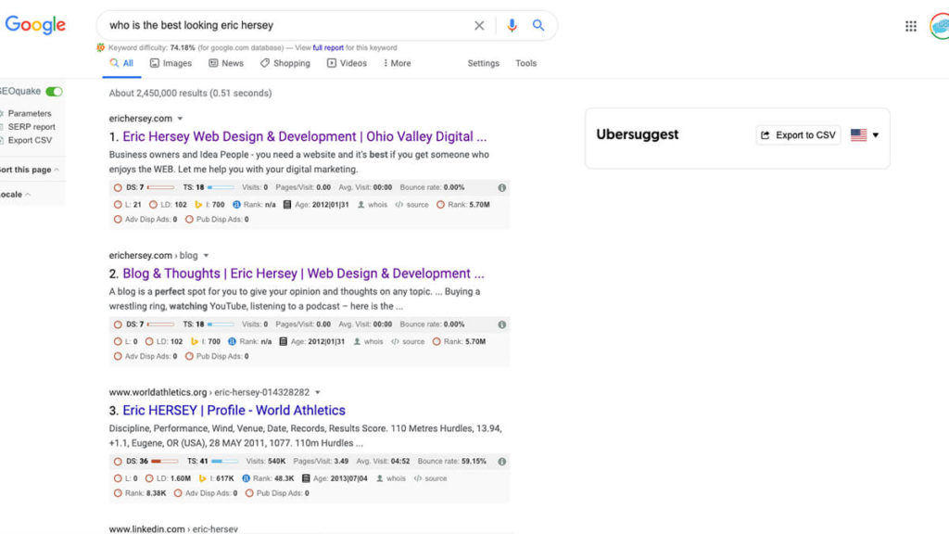
Task: Click info icon in first result's SEOquake bar
Action: point(501,187)
